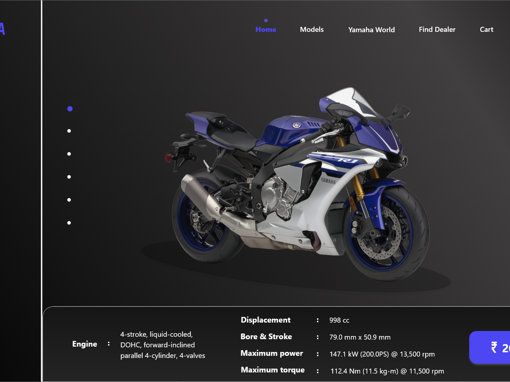Switch to the fourth slide dot
Viewport: 510px width, 382px height.
69,177
